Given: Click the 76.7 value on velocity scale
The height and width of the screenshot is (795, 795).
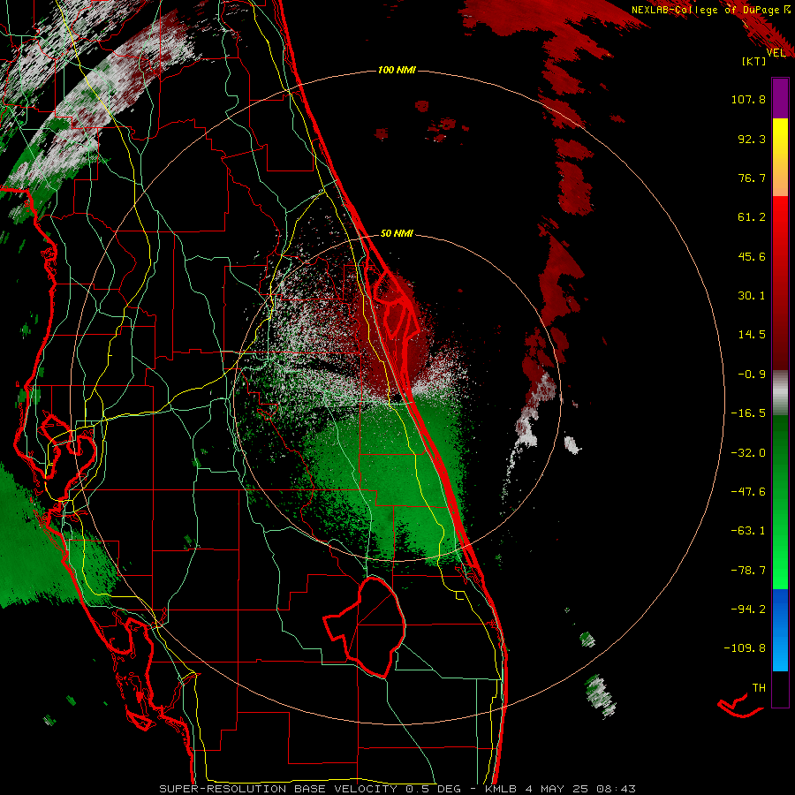Looking at the screenshot, I should pyautogui.click(x=752, y=178).
